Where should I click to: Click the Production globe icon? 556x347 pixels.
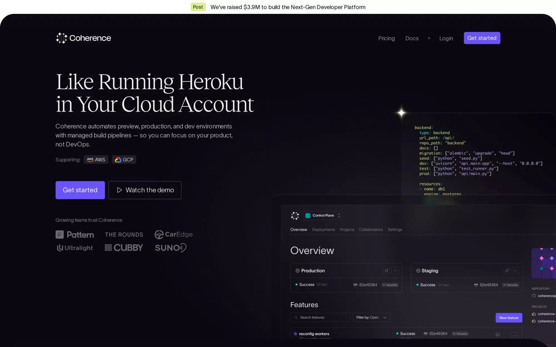pos(297,271)
